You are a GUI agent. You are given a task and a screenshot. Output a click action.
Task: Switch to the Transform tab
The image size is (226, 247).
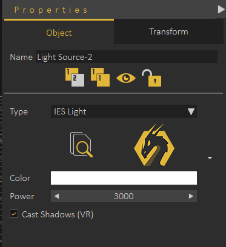(x=168, y=32)
